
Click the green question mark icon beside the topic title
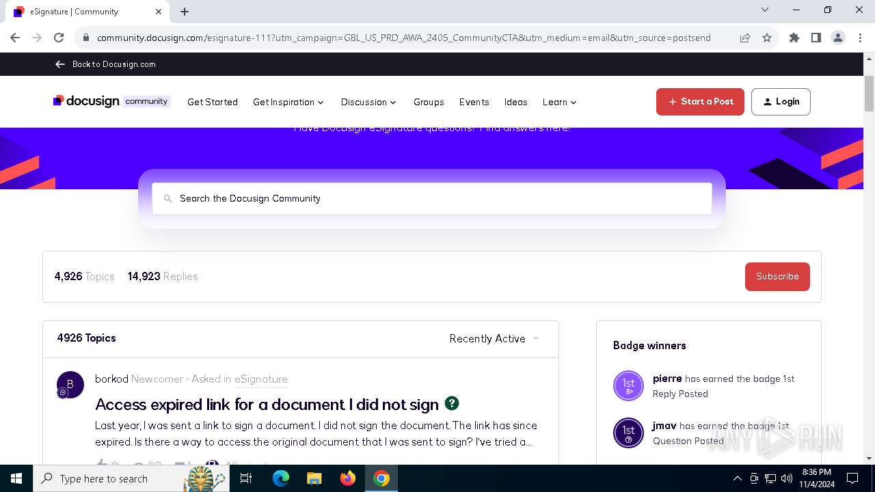(x=452, y=403)
